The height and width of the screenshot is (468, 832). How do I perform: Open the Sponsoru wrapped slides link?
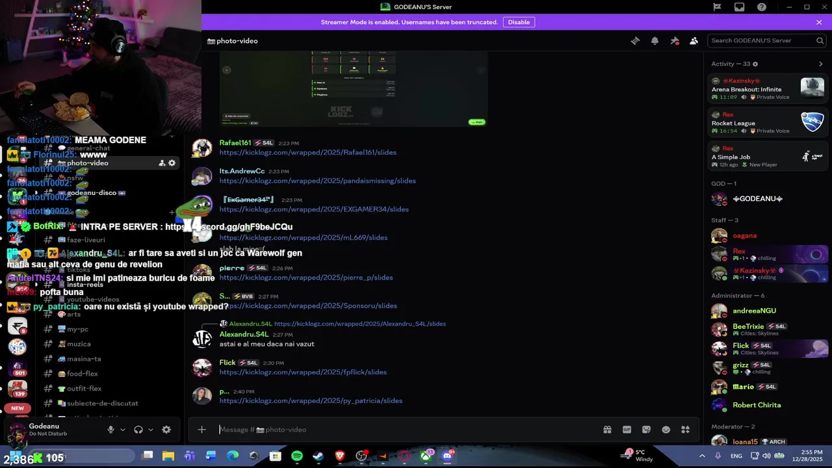tap(308, 306)
